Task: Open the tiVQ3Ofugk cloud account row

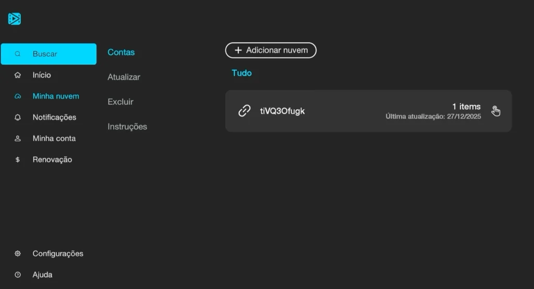Action: pyautogui.click(x=369, y=111)
